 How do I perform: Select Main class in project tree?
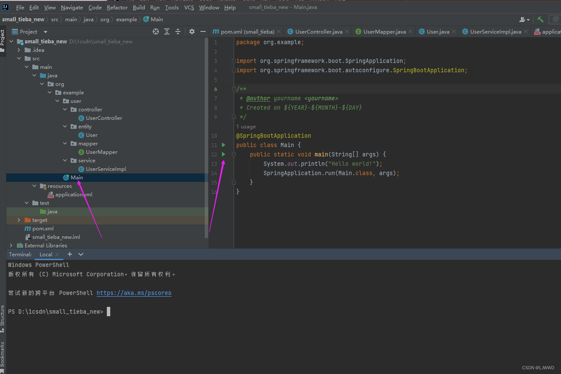pos(77,178)
